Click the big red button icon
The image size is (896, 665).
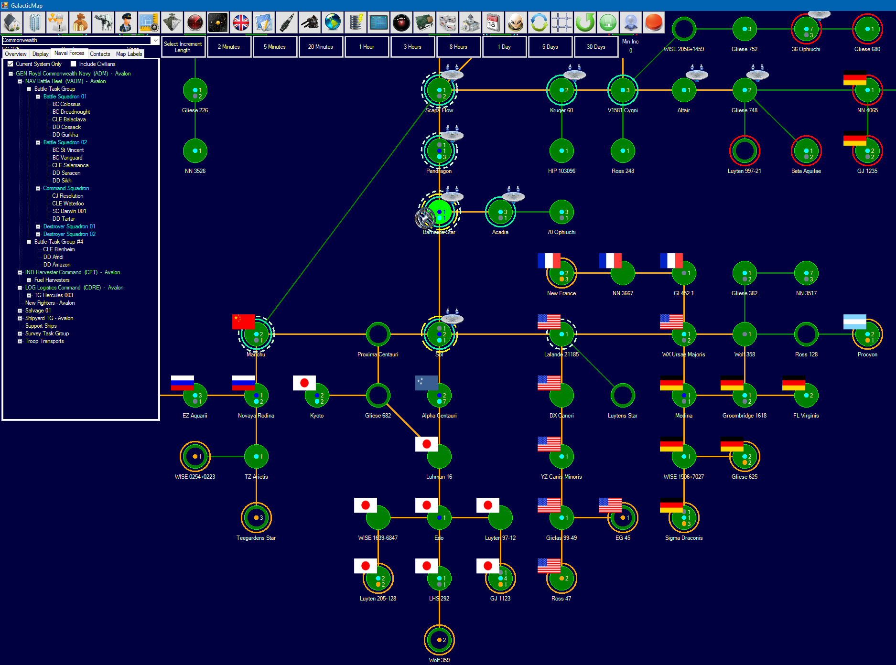654,22
